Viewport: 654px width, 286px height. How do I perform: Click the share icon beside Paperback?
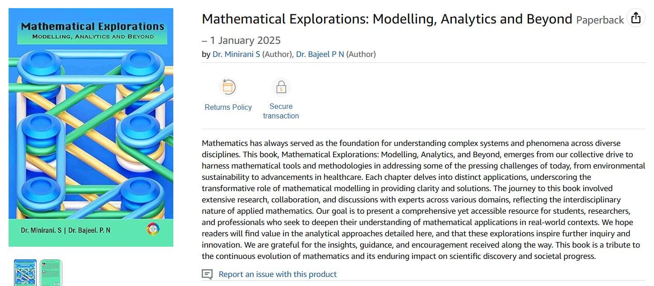point(635,18)
